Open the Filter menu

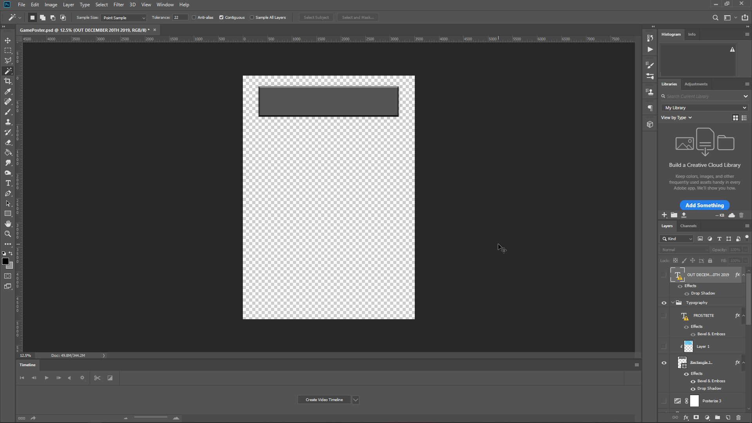118,5
